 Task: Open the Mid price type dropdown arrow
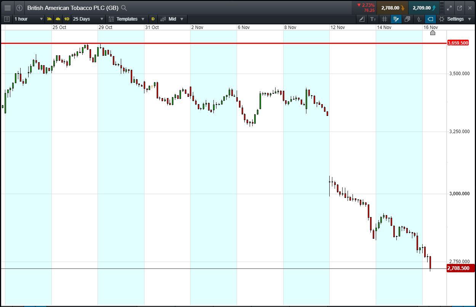(181, 19)
